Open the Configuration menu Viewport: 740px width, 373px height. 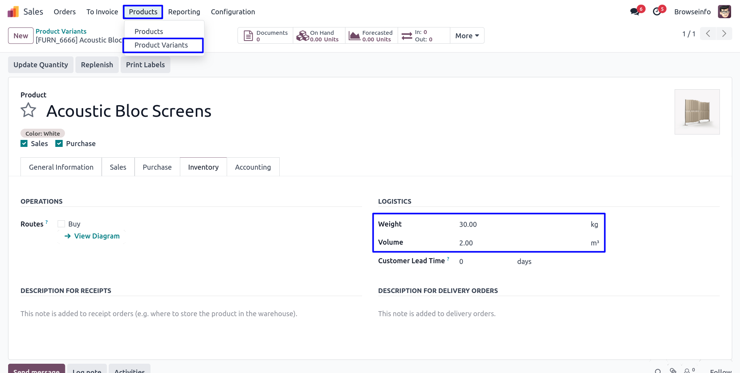232,12
